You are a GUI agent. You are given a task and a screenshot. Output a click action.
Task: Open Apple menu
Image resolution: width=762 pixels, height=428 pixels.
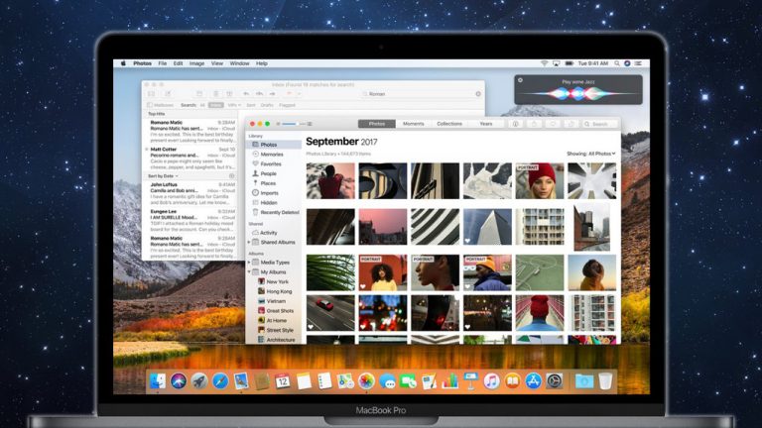[x=123, y=63]
